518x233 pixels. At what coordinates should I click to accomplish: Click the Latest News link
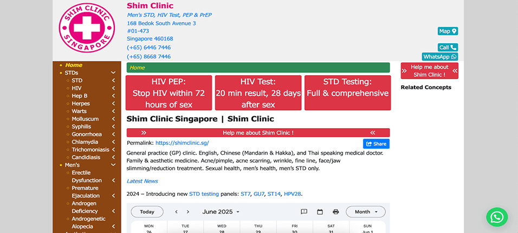click(142, 181)
